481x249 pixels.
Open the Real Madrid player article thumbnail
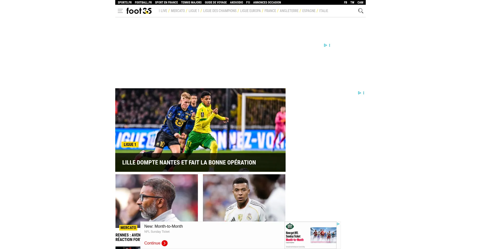(244, 198)
